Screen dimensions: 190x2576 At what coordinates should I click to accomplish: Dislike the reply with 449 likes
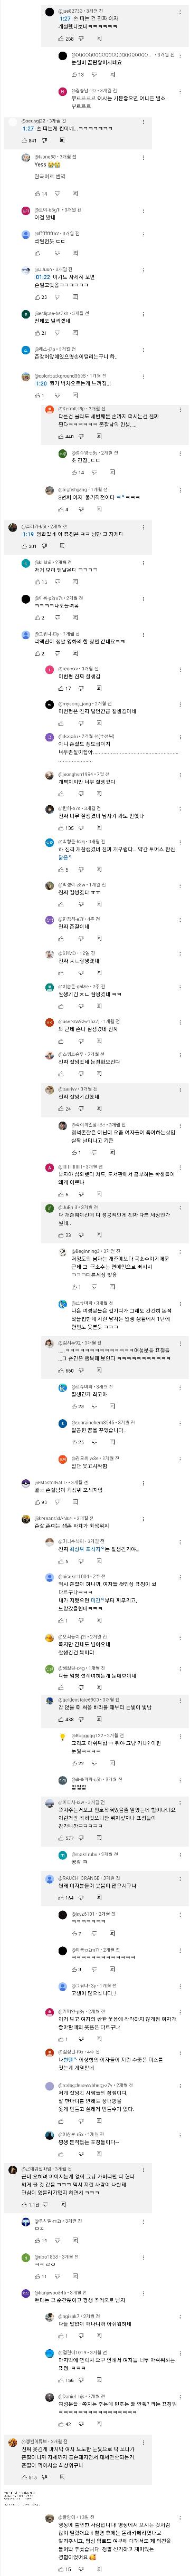(82, 436)
